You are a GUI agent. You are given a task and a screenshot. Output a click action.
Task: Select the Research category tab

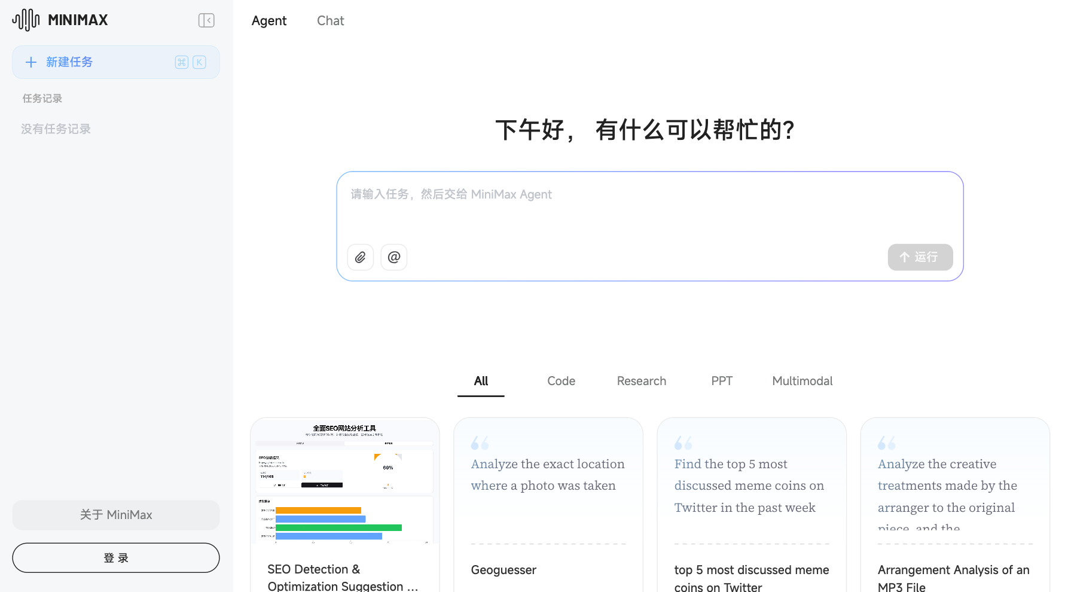click(641, 381)
